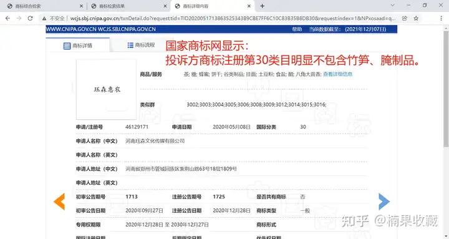Click the exclusive right period date range

(x=167, y=225)
